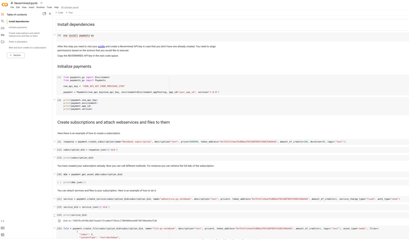The image size is (409, 240).
Task: Add a new text cell
Action: [69, 13]
